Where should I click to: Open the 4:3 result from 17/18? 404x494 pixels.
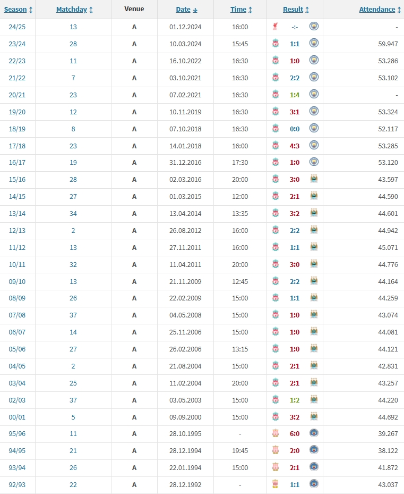[295, 145]
